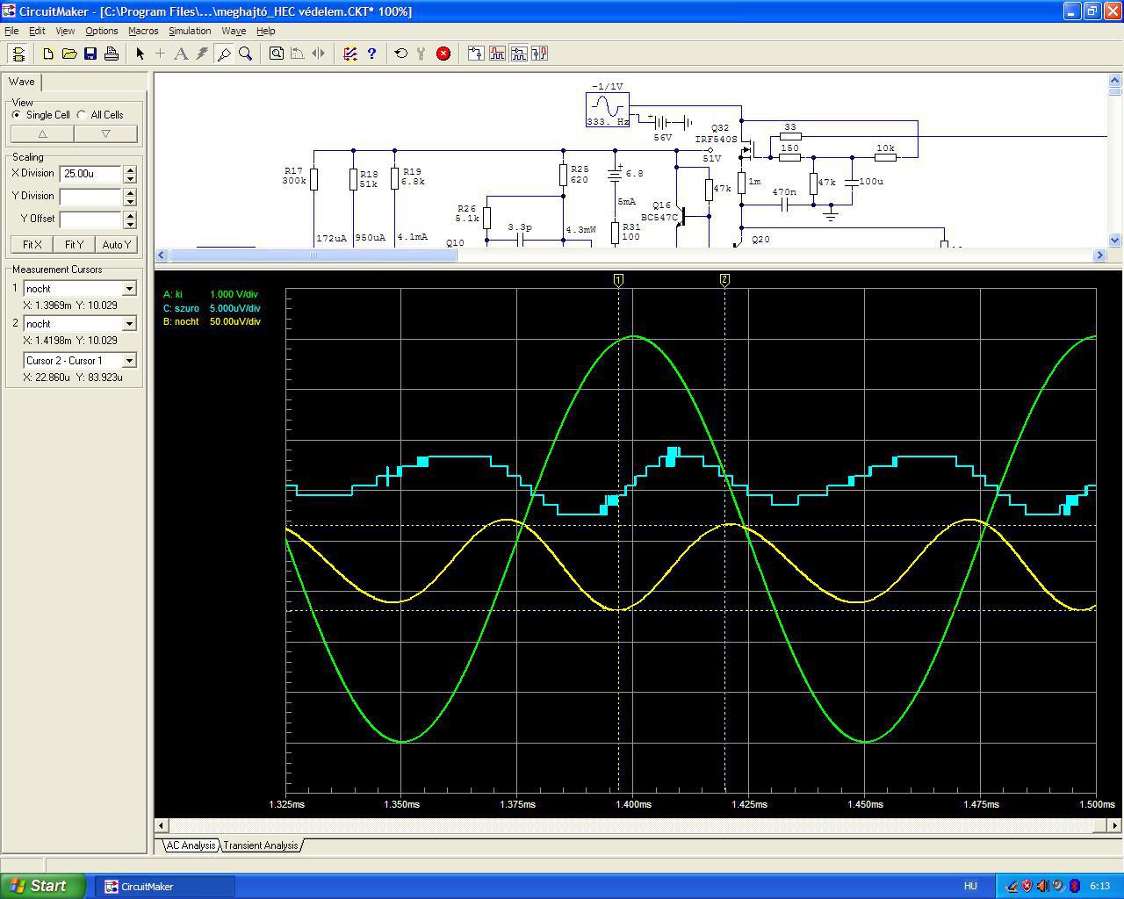The image size is (1124, 899).
Task: Click the schematic scrollbar right arrow
Action: (x=1099, y=255)
